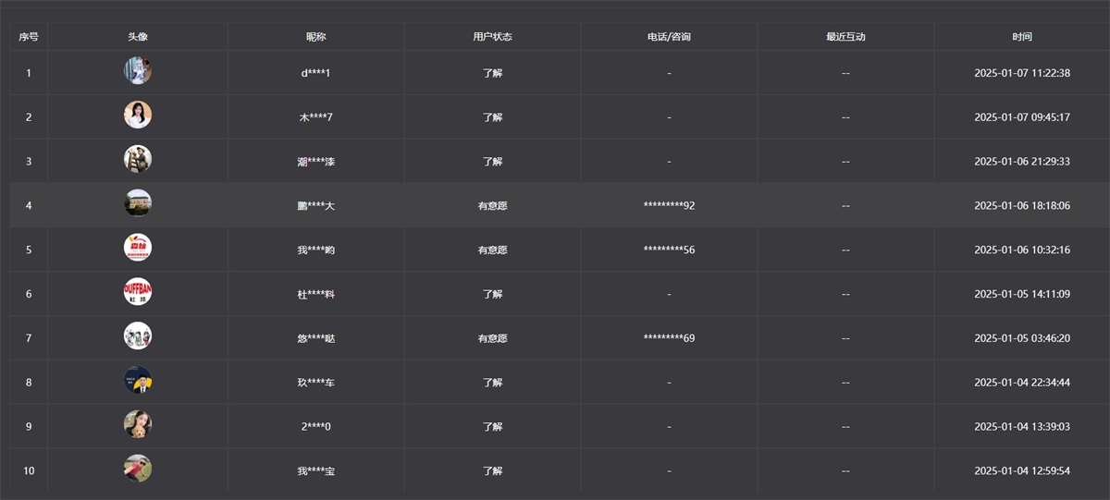Click the 电话/咨询 column header
The width and height of the screenshot is (1110, 500).
click(669, 37)
